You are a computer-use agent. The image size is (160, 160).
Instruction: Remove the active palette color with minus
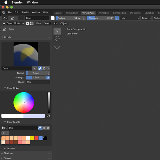click(7, 133)
